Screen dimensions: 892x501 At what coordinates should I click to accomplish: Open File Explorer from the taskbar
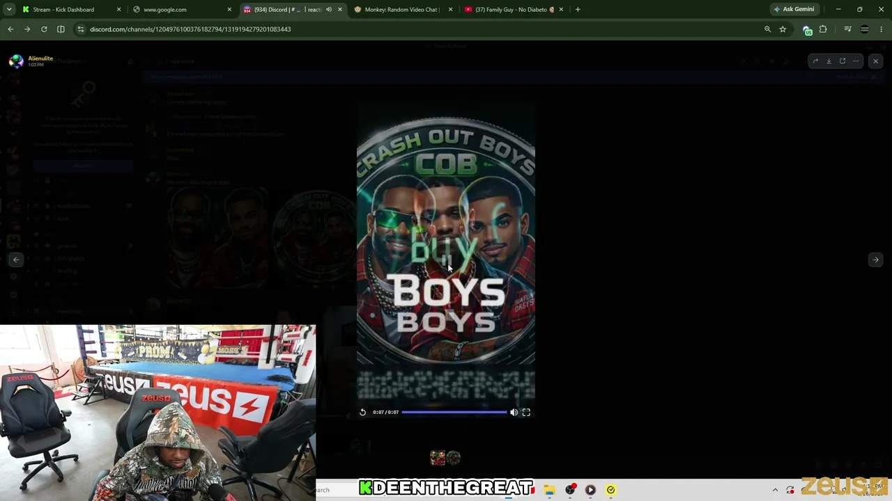coord(550,490)
